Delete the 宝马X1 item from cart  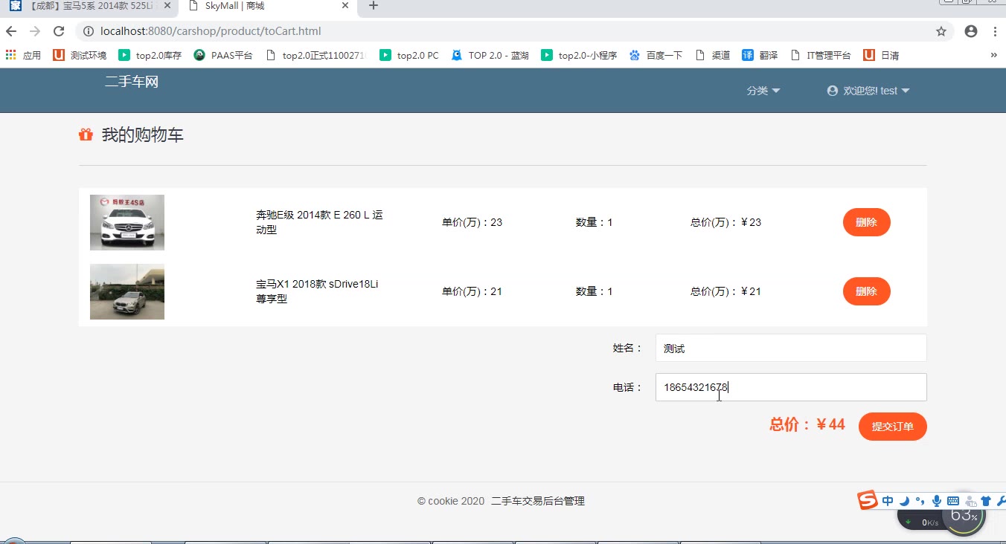[x=866, y=291]
